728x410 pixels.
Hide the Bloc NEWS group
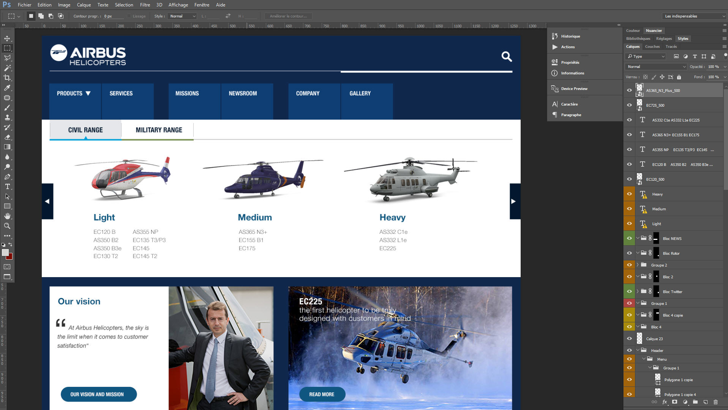coord(629,238)
